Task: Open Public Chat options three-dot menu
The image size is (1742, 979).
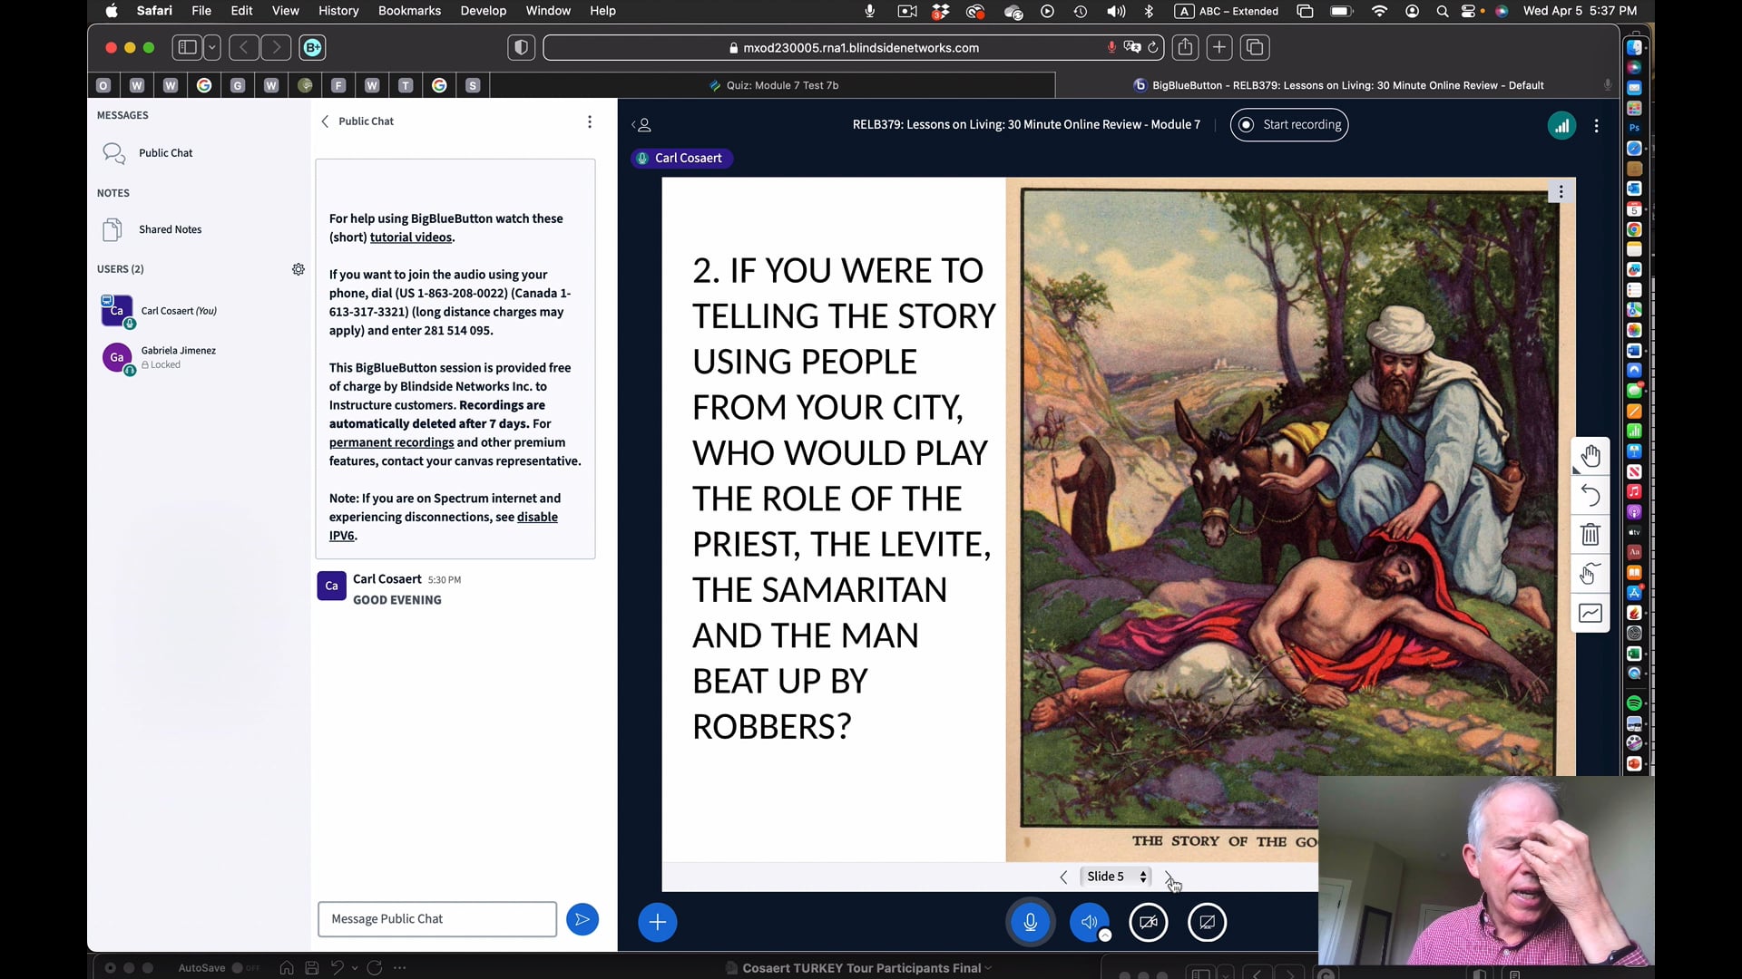Action: click(x=590, y=121)
